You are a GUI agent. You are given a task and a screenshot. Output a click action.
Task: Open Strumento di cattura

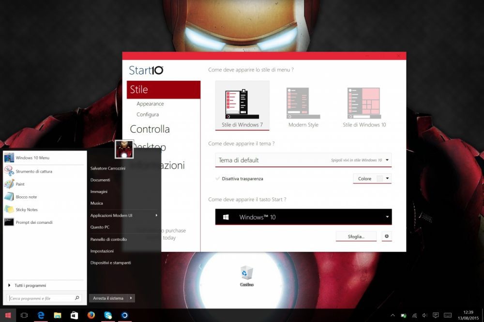point(45,171)
